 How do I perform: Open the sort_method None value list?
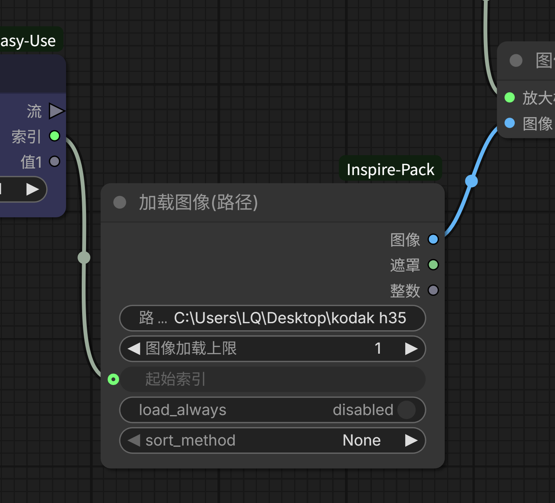[x=361, y=440]
